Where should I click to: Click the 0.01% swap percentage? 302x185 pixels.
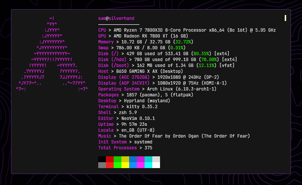177,48
